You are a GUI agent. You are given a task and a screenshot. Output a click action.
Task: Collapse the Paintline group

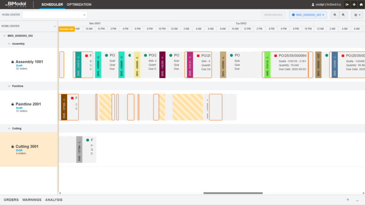click(9, 86)
